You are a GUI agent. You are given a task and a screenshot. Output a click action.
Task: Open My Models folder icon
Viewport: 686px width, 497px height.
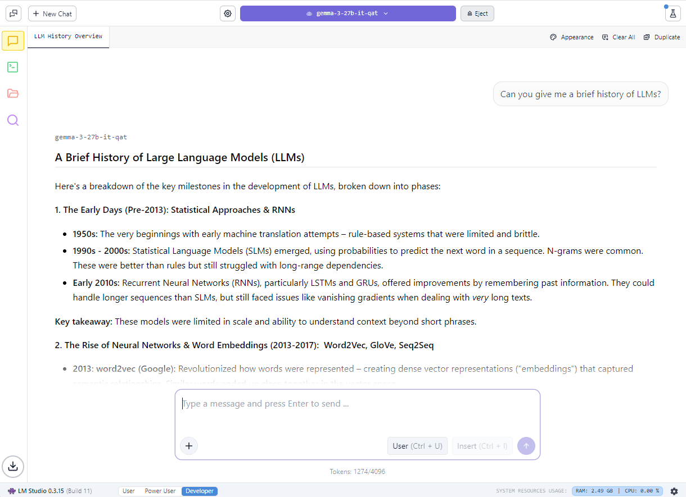point(13,93)
